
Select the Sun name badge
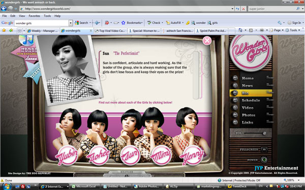[x=130, y=156]
